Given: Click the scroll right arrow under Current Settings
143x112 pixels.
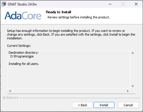Looking at the screenshot, I should click(x=128, y=91).
